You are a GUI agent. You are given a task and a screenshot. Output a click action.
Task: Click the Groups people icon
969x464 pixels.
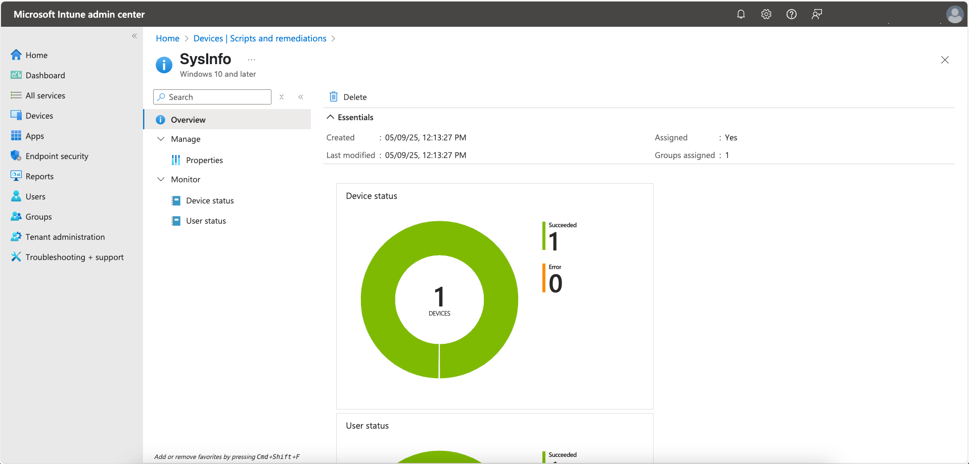(x=16, y=216)
